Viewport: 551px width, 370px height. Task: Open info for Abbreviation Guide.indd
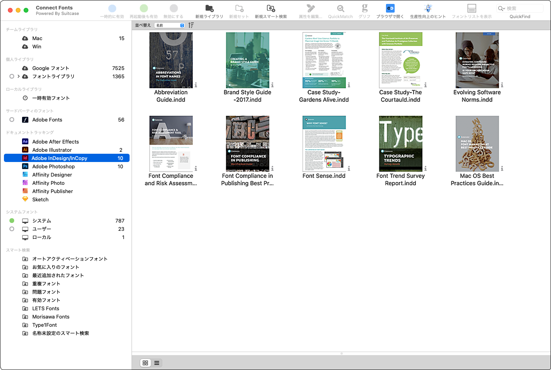coord(196,85)
